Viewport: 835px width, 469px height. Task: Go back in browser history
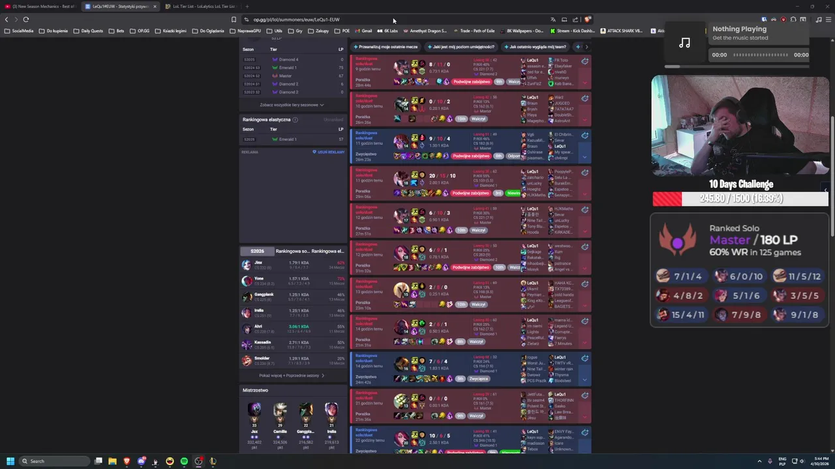[7, 20]
